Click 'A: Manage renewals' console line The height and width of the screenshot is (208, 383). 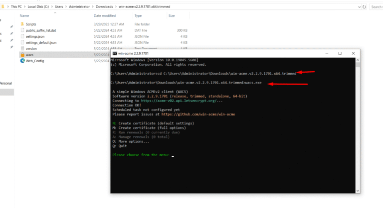coord(141,137)
